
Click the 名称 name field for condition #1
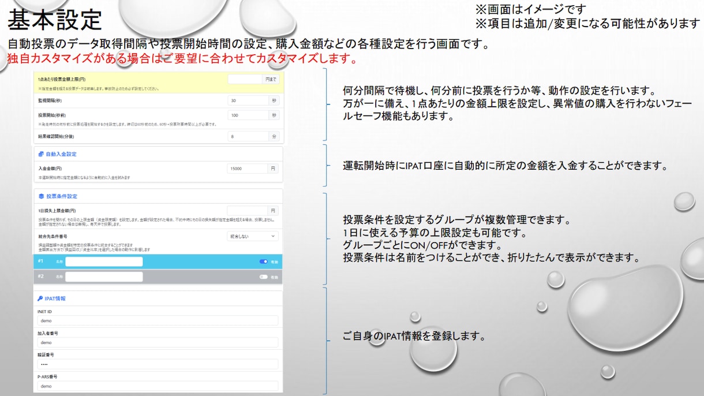click(104, 261)
